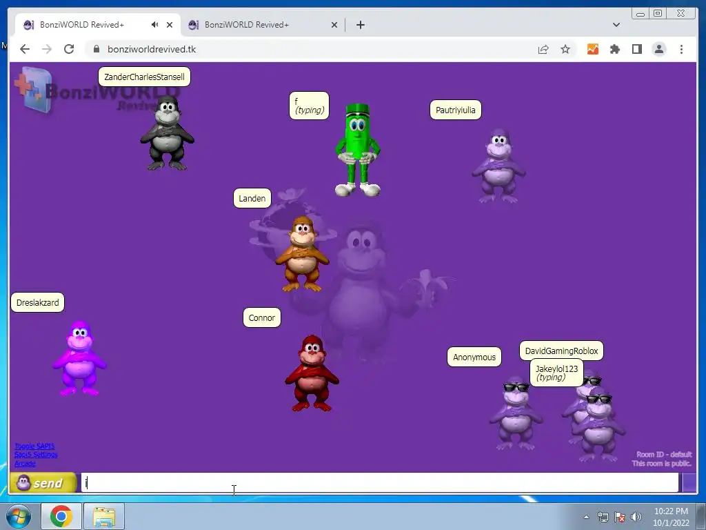Screen dimensions: 706x530
Task: Click Anonymous's Bonzi with sunglasses
Action: pyautogui.click(x=516, y=413)
